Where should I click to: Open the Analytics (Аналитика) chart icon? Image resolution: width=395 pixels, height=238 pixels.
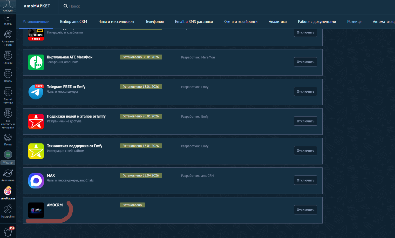pyautogui.click(x=8, y=173)
